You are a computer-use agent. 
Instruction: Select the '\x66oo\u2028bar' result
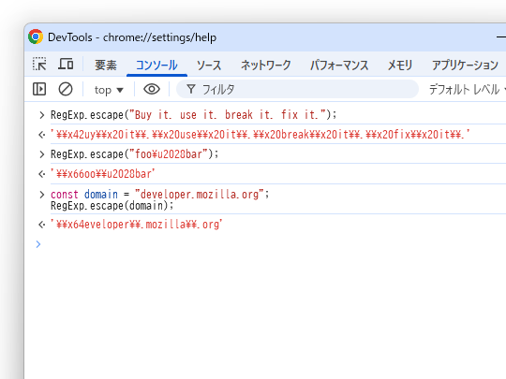pyautogui.click(x=103, y=174)
